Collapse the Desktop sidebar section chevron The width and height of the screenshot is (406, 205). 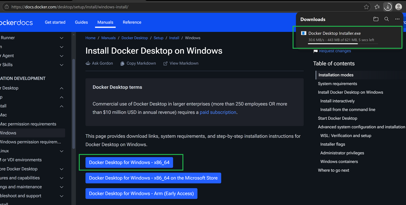(x=62, y=88)
